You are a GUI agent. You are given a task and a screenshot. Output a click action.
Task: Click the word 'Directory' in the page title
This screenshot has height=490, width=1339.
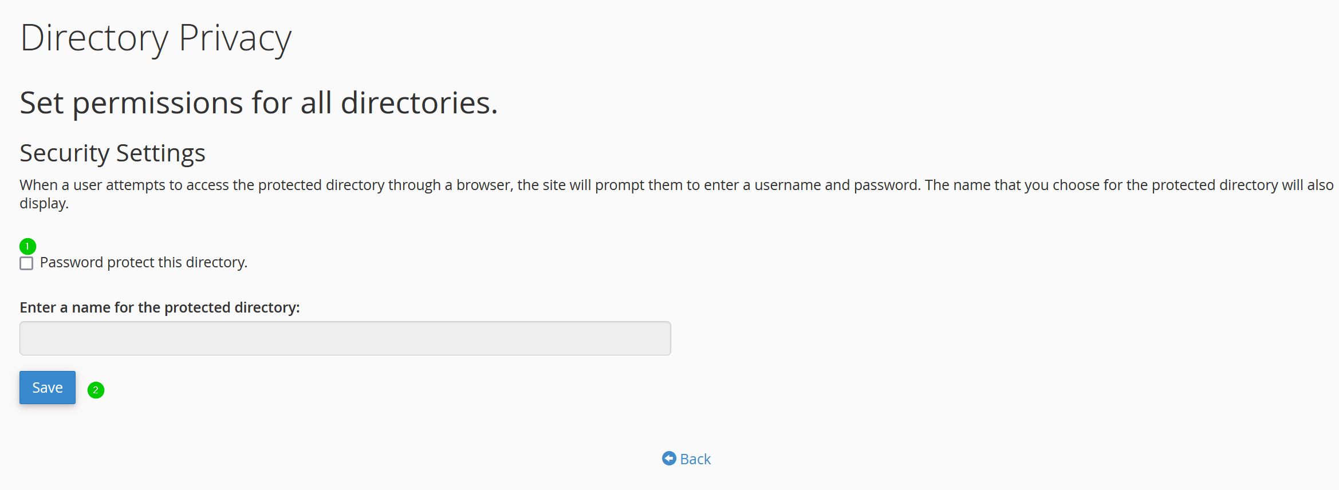point(94,38)
